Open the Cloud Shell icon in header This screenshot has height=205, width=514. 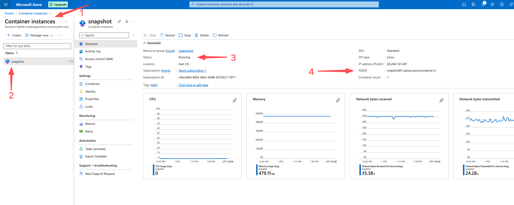(464, 4)
